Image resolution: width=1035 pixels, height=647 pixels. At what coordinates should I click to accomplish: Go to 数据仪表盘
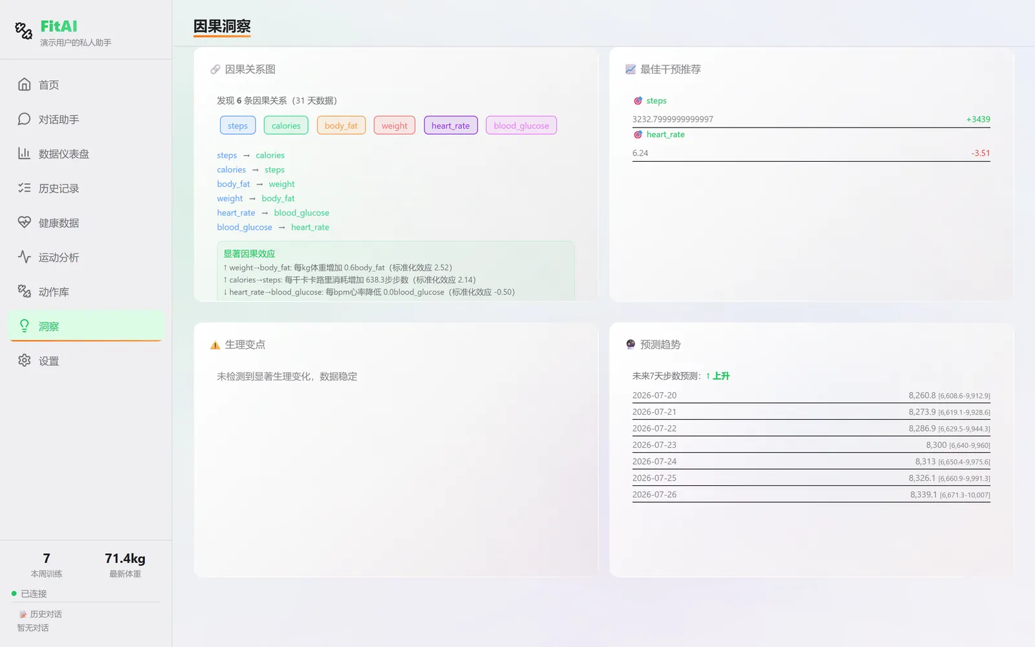(86, 153)
